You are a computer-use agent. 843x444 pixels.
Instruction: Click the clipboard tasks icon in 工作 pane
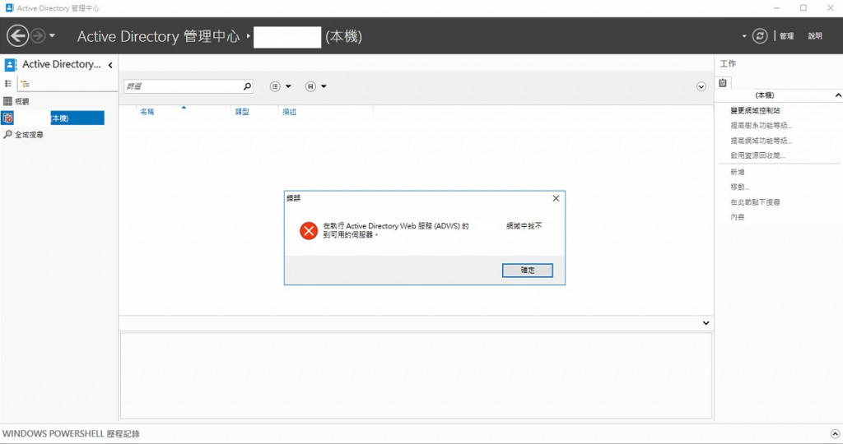723,83
